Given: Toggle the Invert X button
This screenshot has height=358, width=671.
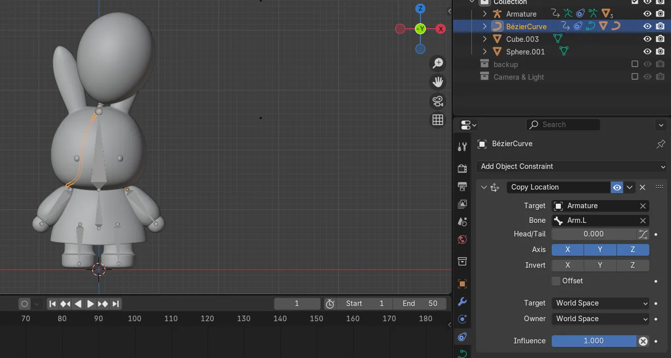Looking at the screenshot, I should point(567,265).
